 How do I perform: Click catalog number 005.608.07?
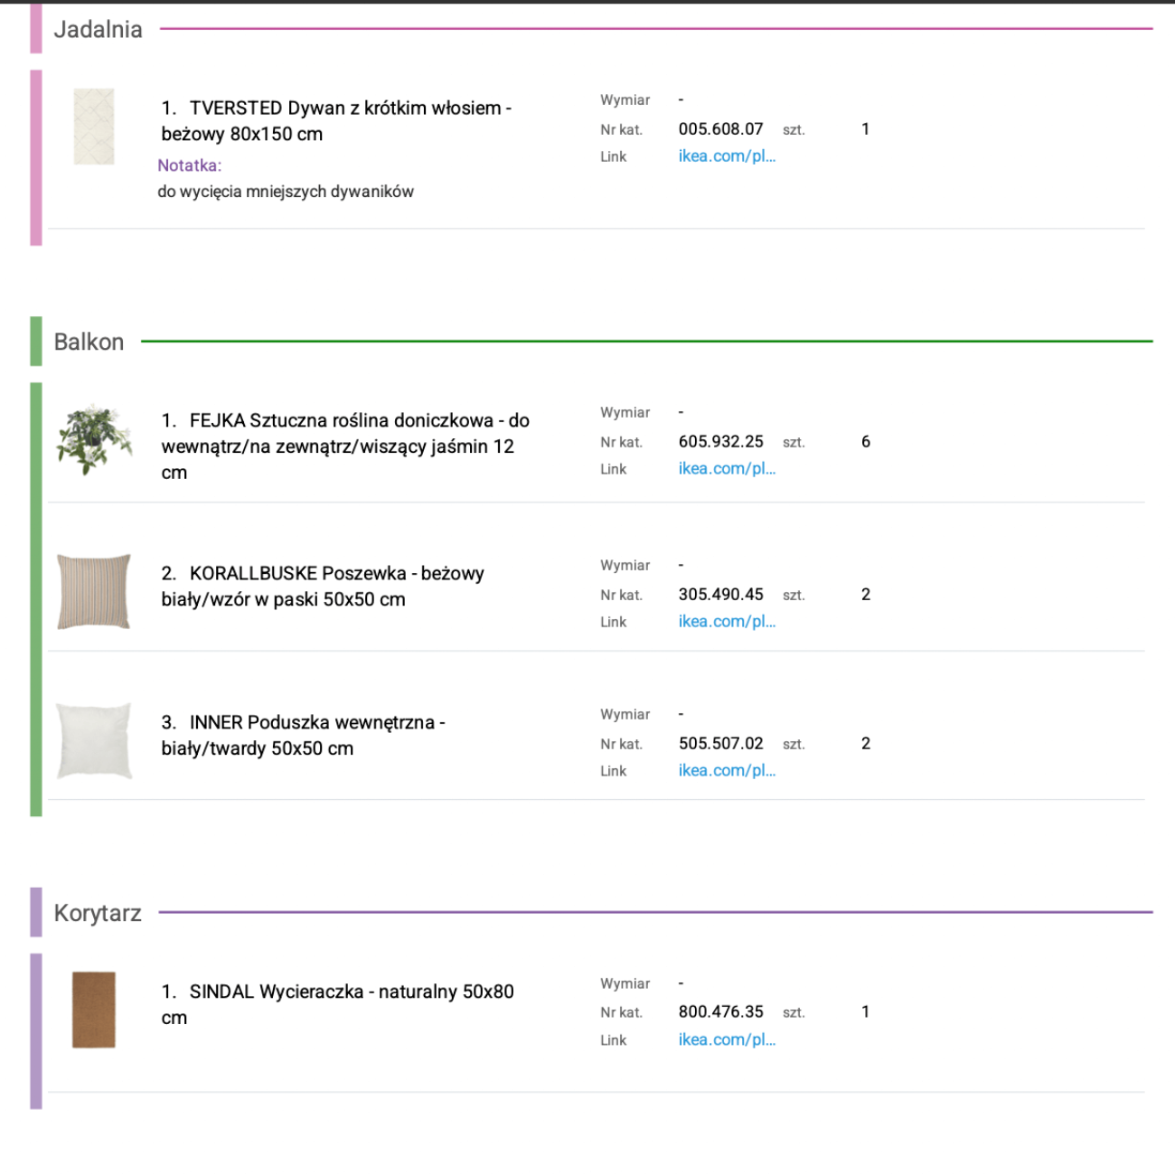click(x=720, y=129)
